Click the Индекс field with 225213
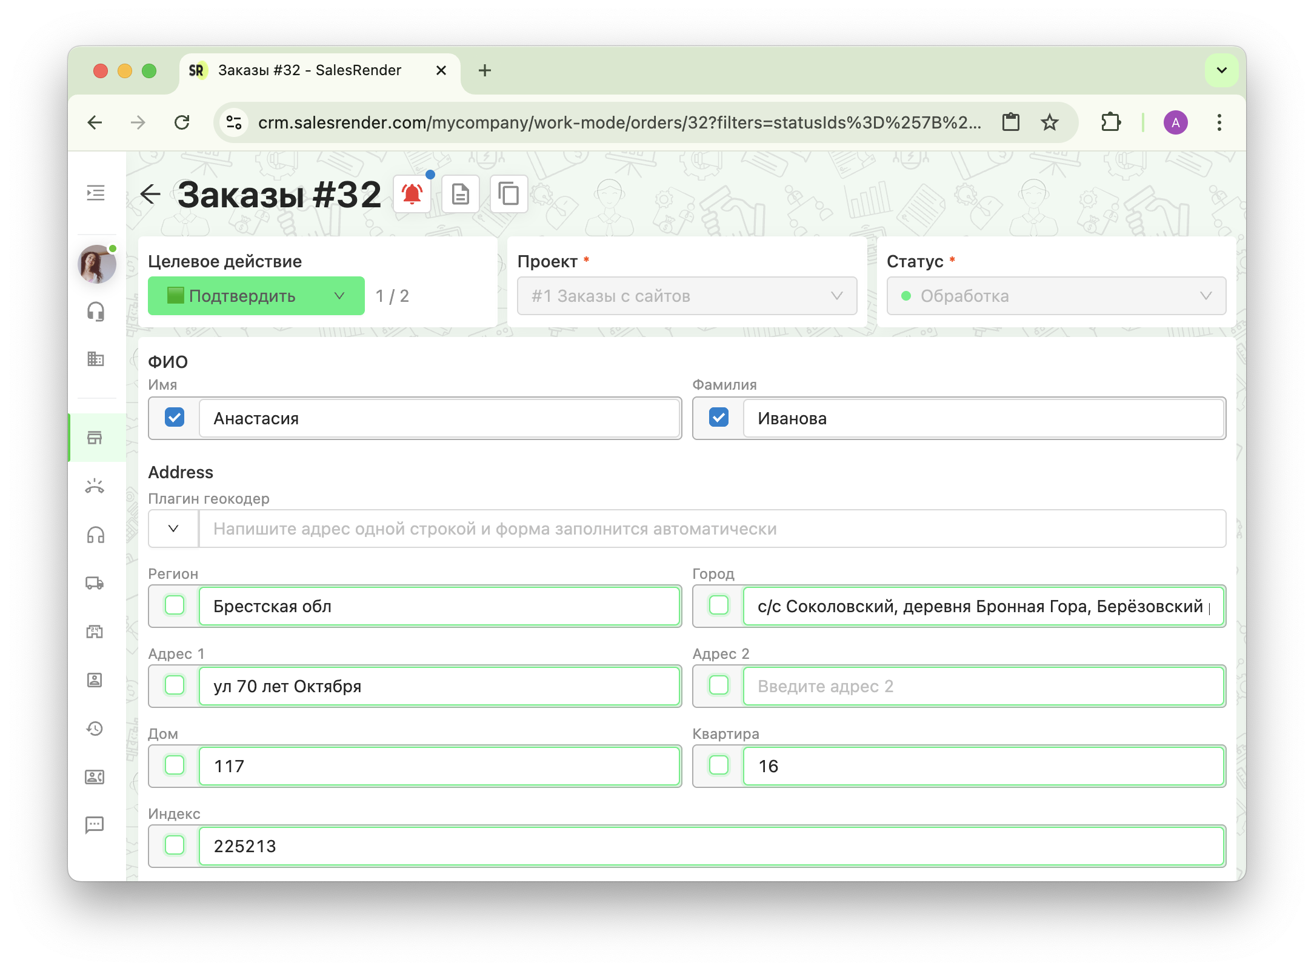1314x971 pixels. pyautogui.click(x=712, y=846)
